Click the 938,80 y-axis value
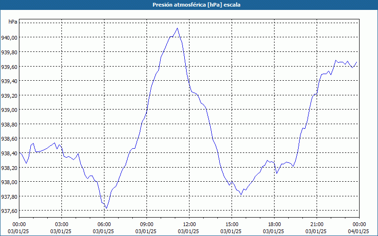Viewport: 378px width, 236px height. (9, 124)
